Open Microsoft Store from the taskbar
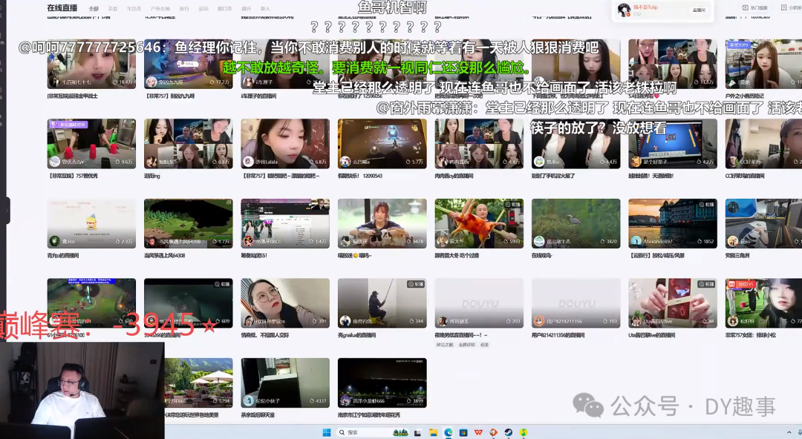The image size is (802, 439). [x=463, y=432]
